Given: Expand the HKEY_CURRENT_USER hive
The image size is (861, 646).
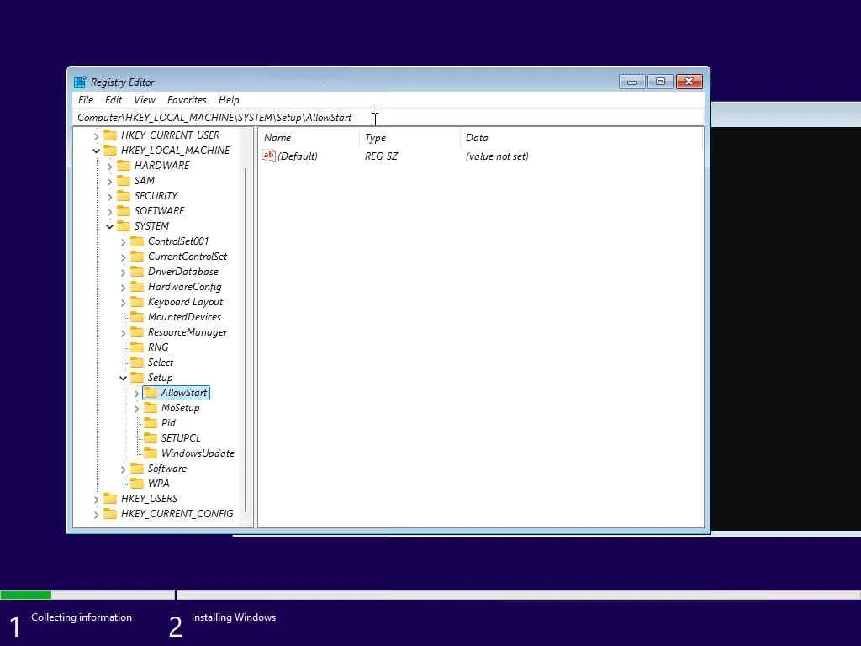Looking at the screenshot, I should 96,135.
